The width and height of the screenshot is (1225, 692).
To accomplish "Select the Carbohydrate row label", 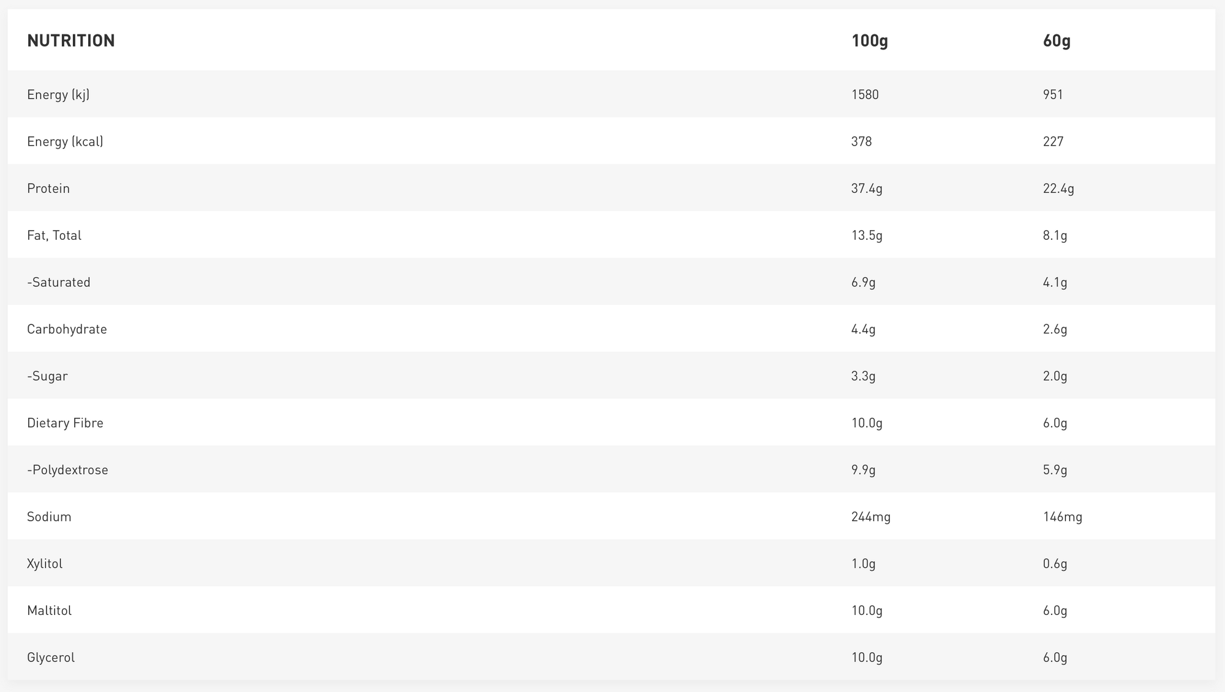I will tap(67, 329).
